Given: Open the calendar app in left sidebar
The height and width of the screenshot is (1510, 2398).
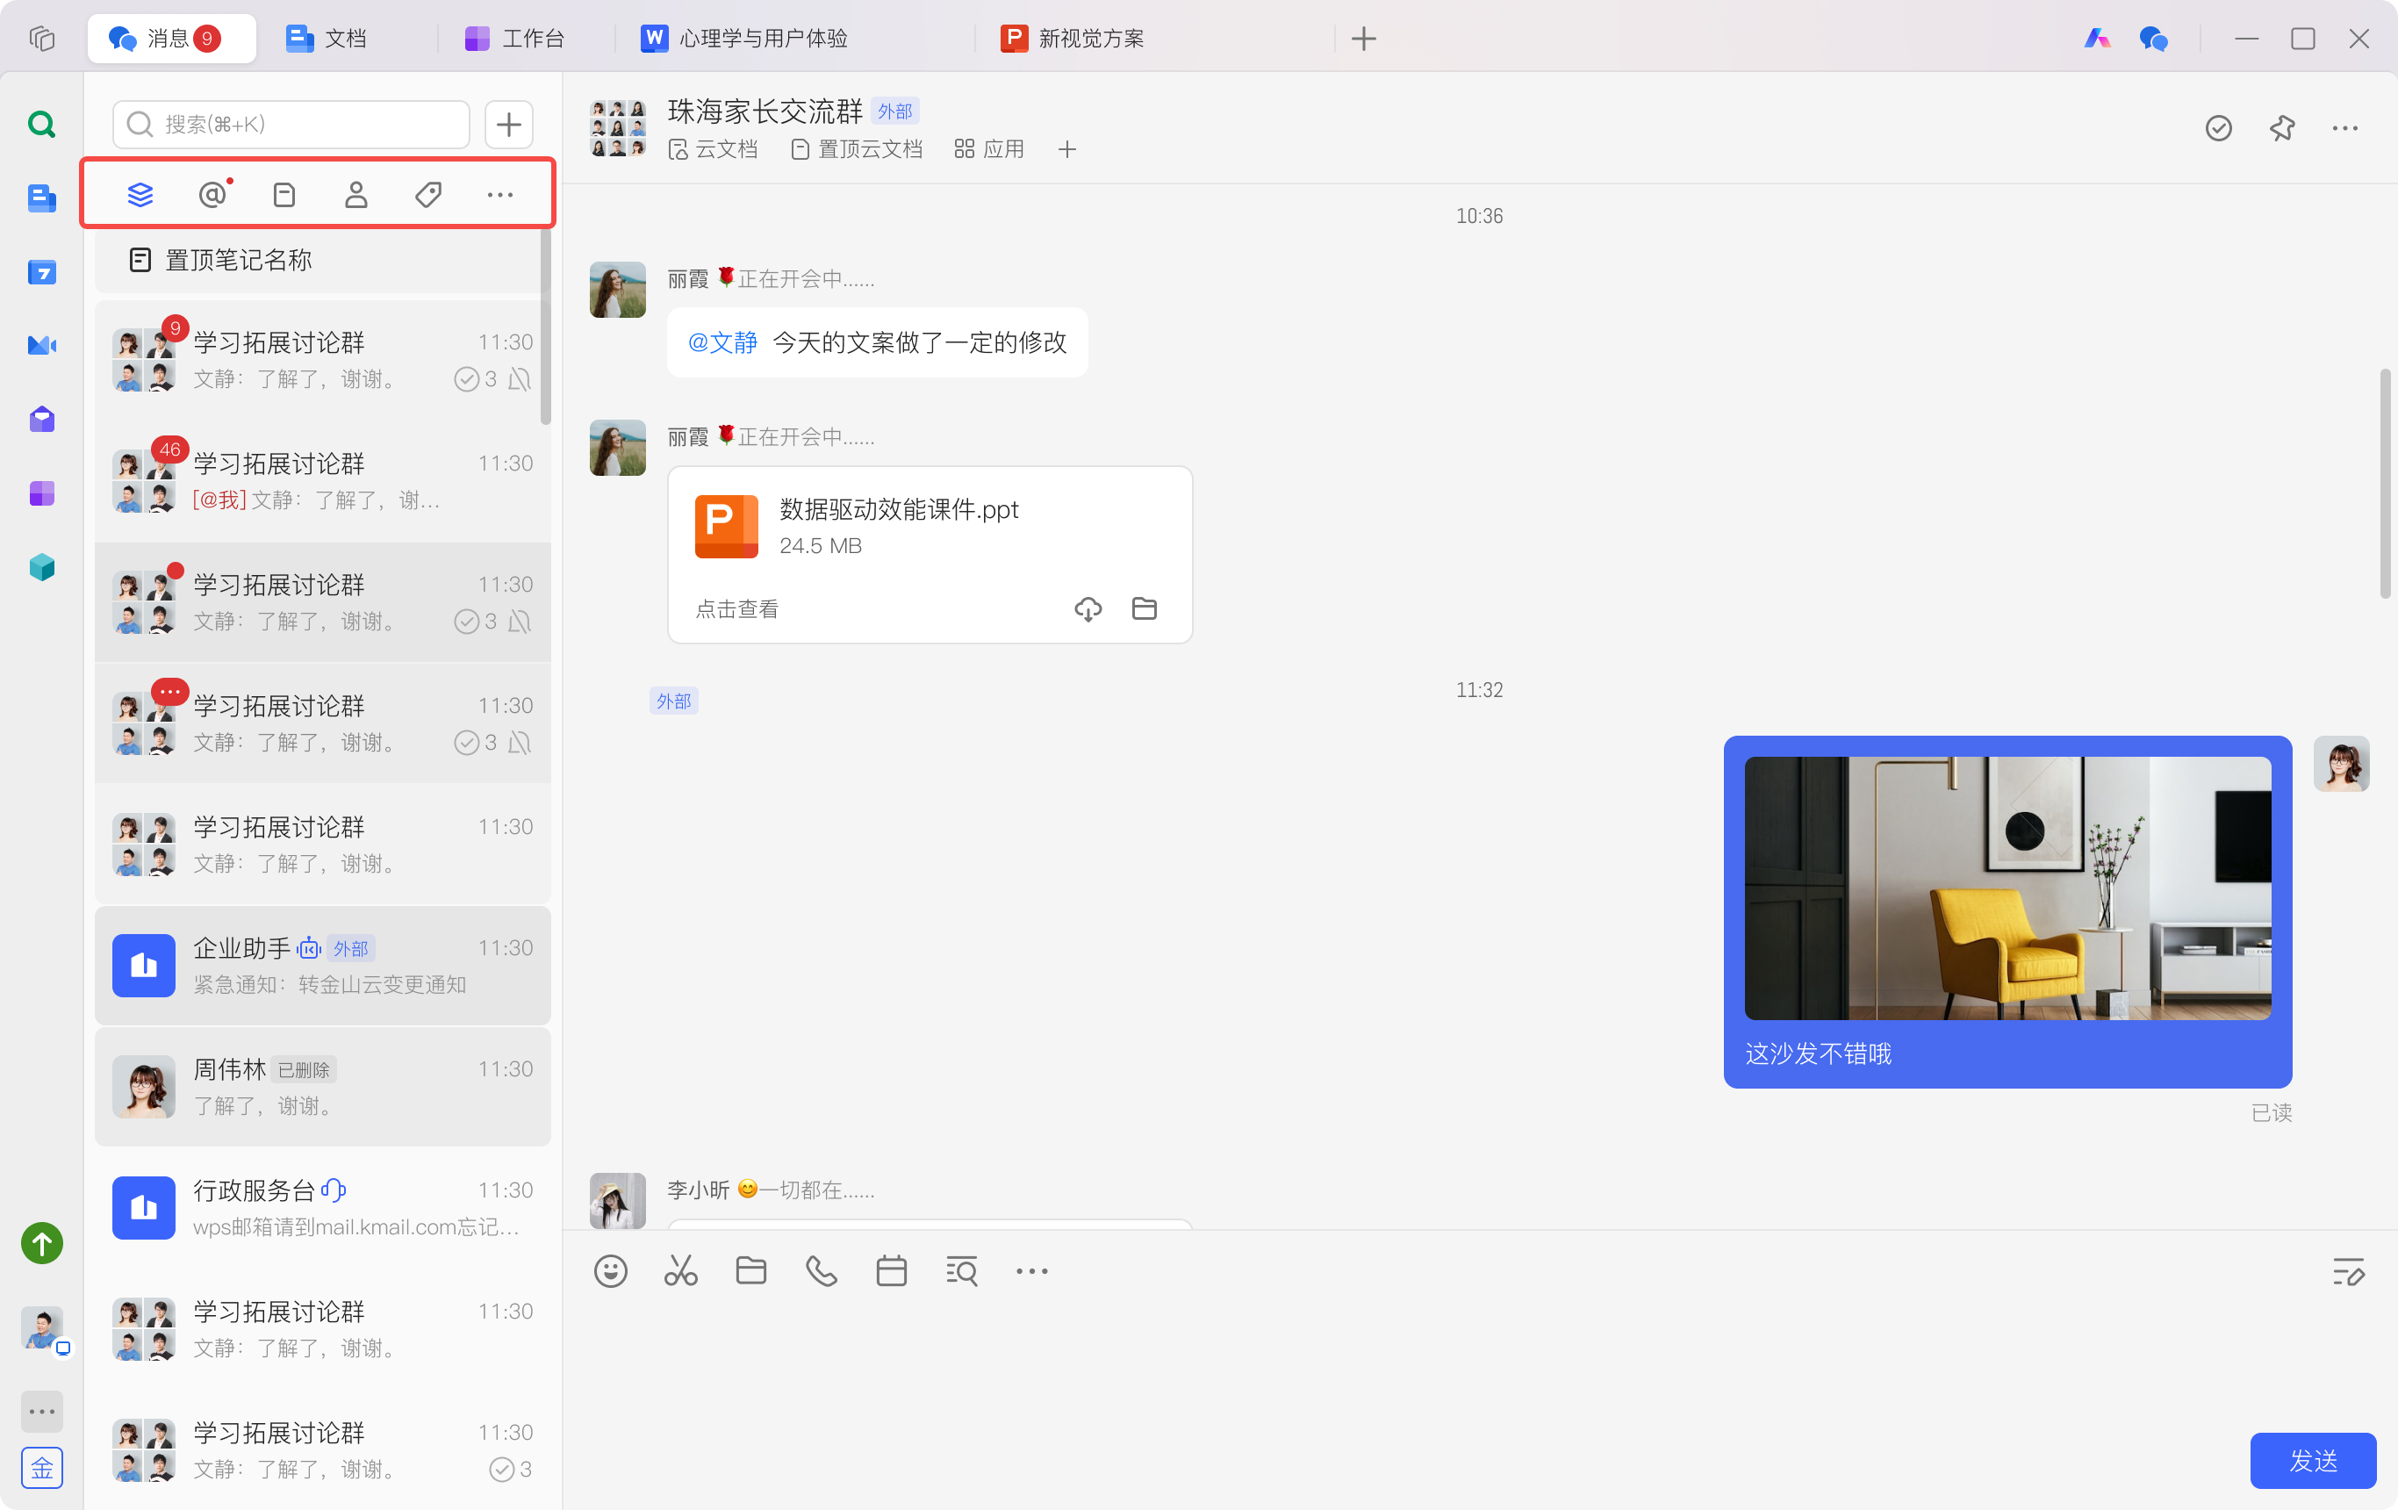Looking at the screenshot, I should pyautogui.click(x=42, y=272).
